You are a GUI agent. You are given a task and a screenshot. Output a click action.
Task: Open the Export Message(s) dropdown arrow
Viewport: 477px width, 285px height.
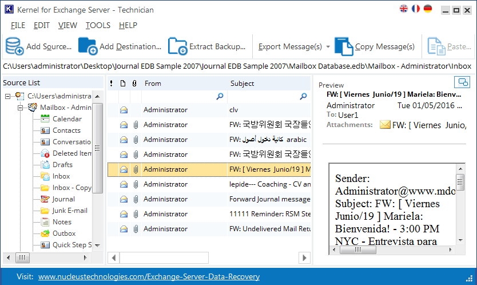click(x=328, y=47)
